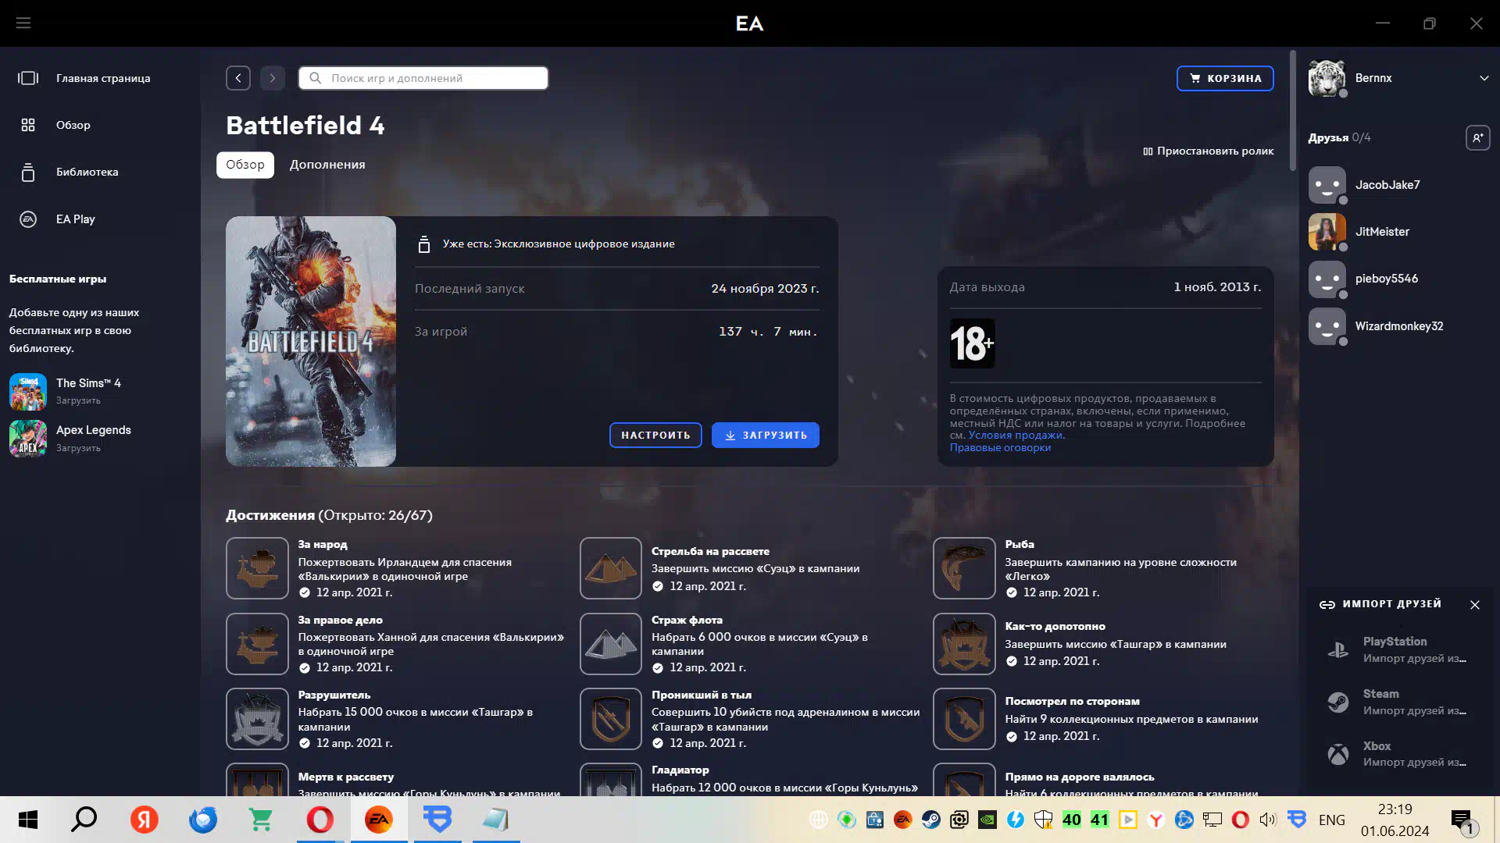The height and width of the screenshot is (843, 1500).
Task: Open Windows taskbar search
Action: pyautogui.click(x=84, y=820)
